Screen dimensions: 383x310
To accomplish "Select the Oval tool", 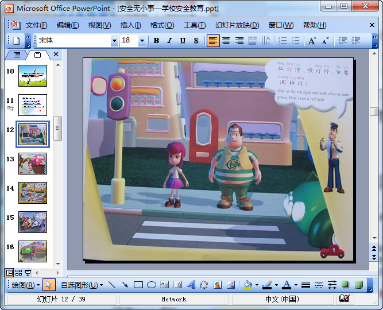I will click(152, 285).
